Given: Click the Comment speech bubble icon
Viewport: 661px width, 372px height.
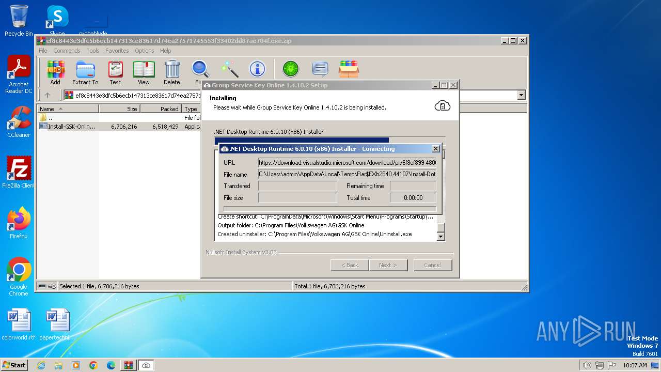Looking at the screenshot, I should click(x=320, y=69).
